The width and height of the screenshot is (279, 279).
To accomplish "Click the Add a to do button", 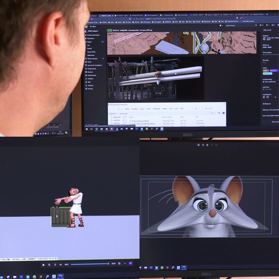I will point(267,30).
